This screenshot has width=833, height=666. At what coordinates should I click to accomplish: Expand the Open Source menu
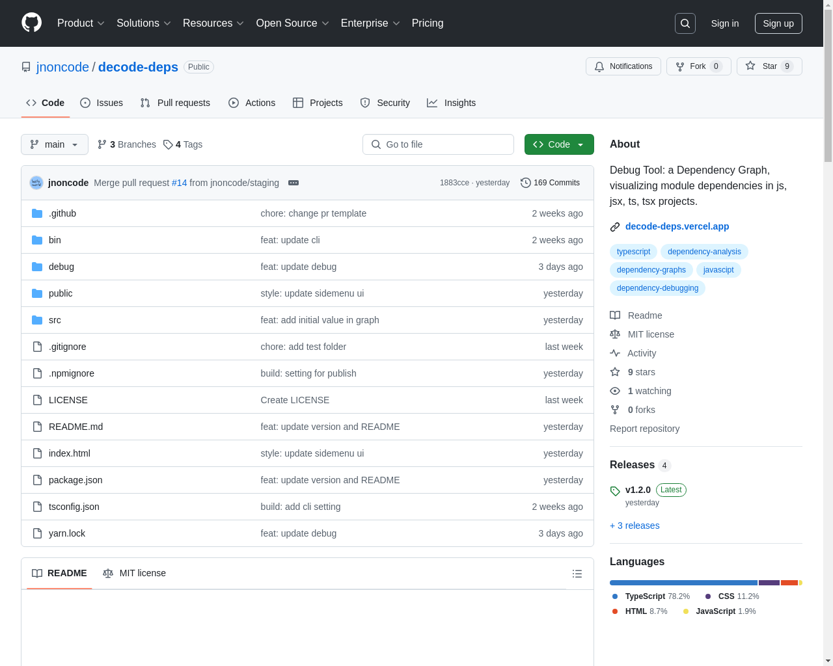point(293,23)
